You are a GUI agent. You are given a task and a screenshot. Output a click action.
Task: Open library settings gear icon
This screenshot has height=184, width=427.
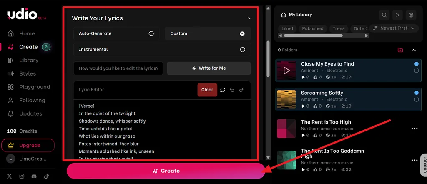click(x=411, y=15)
